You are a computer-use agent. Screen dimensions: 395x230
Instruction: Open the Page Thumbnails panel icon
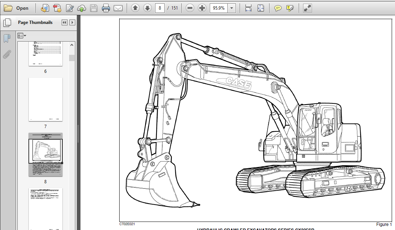7,22
